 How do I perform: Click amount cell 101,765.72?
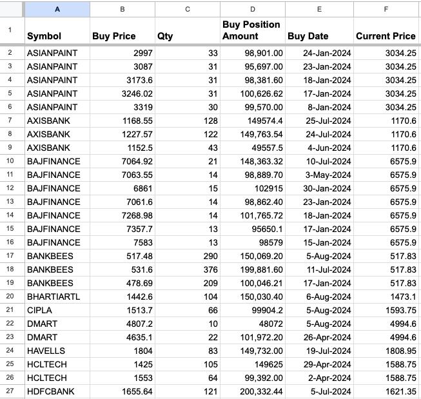coord(253,215)
